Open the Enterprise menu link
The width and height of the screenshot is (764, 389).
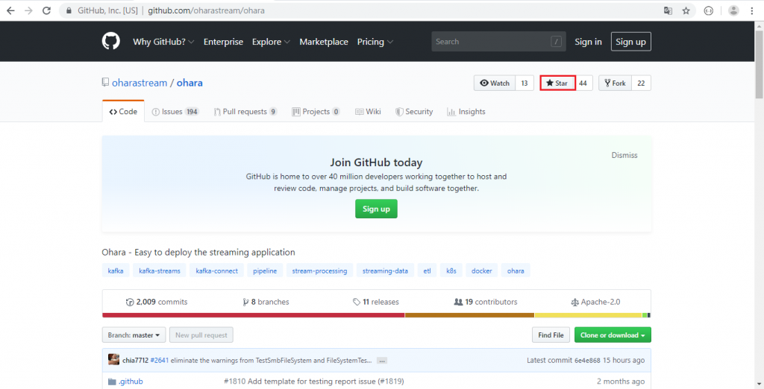tap(223, 42)
